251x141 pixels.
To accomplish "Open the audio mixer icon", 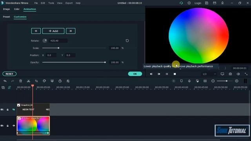I will (197, 81).
